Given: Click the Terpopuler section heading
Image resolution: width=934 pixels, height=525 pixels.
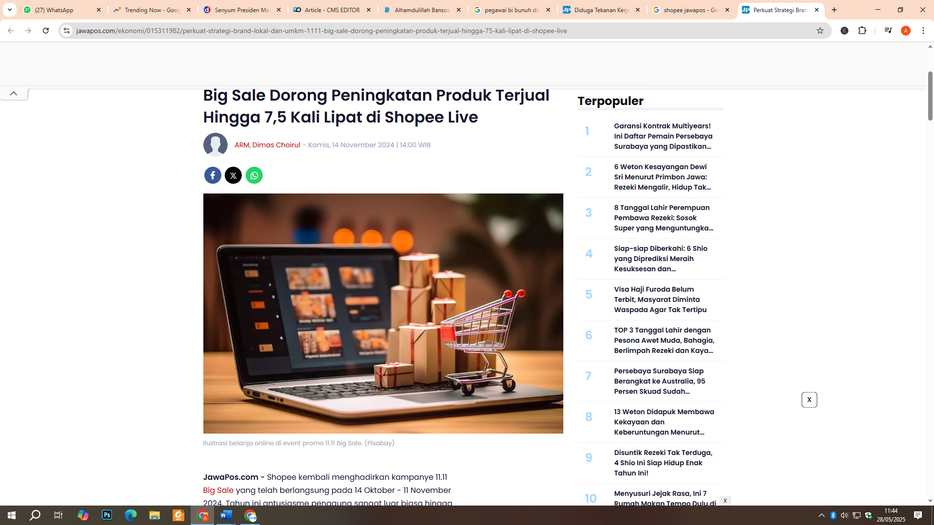Looking at the screenshot, I should (x=611, y=101).
